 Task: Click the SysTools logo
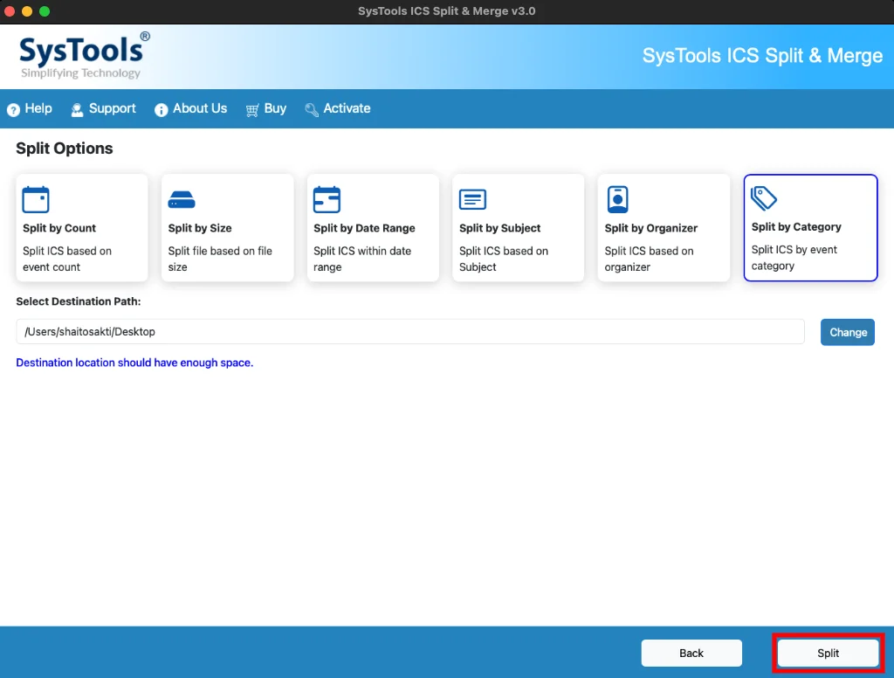point(85,55)
